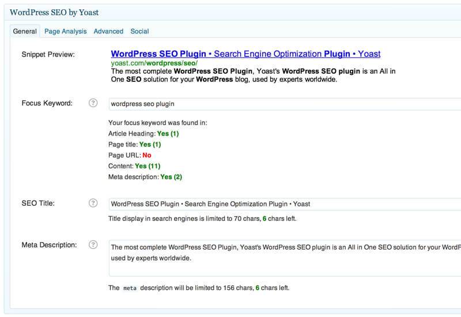Viewport: 461px width, 317px height.
Task: Click the red Page URL 'No' result
Action: (x=146, y=156)
